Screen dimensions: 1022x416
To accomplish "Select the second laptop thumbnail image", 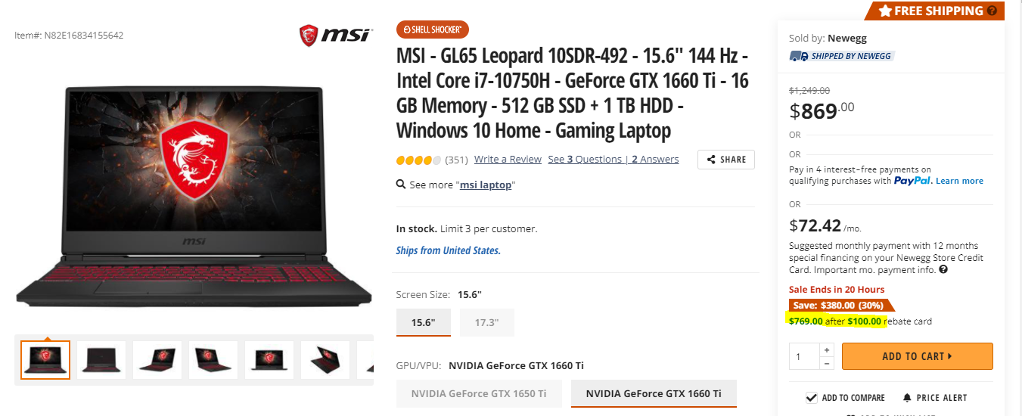I will point(101,360).
